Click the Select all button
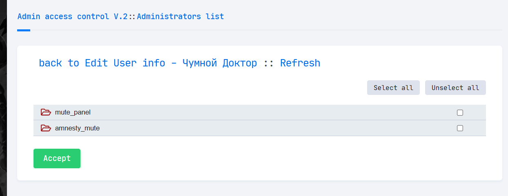Viewport: 508px width, 196px height. (393, 88)
